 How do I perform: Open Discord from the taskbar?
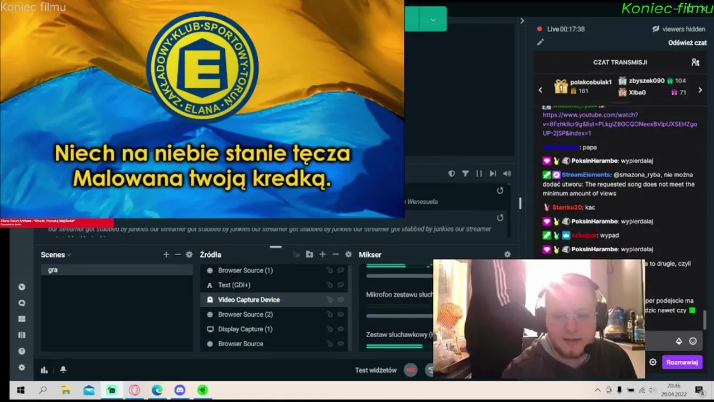180,390
